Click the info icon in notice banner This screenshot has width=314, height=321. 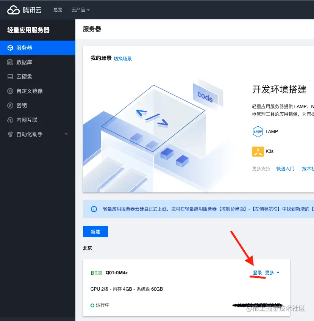coord(94,209)
